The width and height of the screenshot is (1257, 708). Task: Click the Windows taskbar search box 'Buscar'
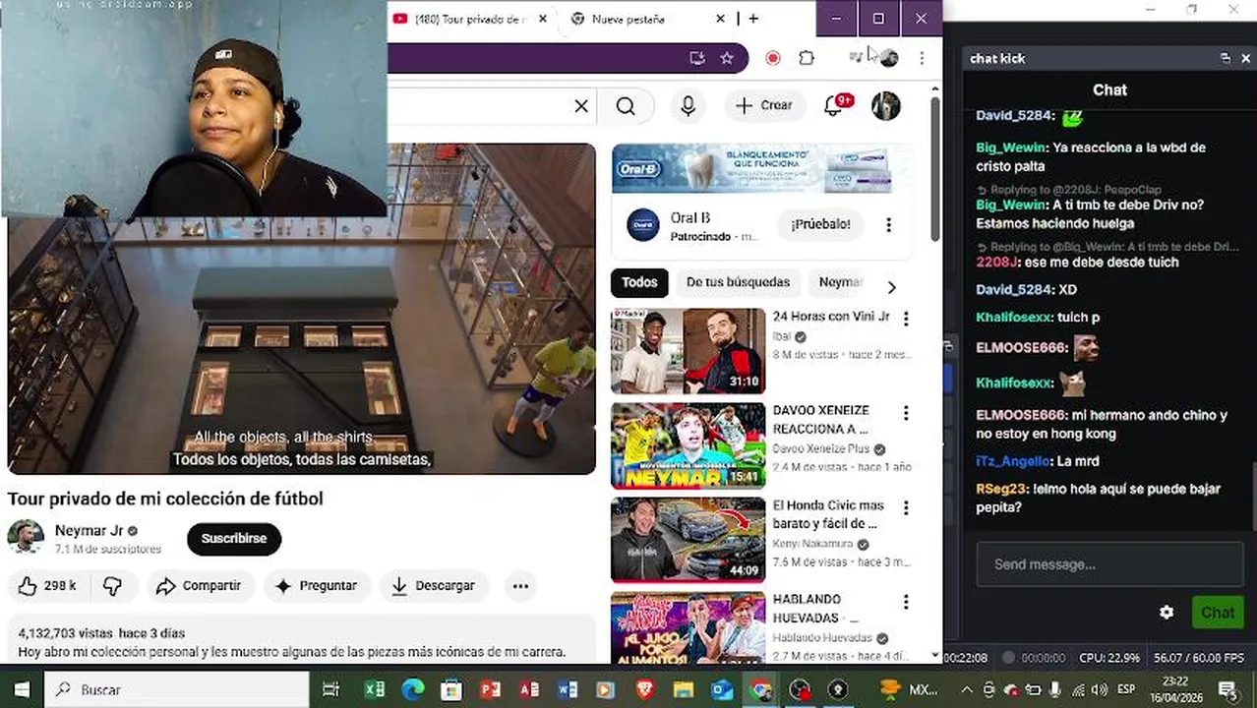pos(177,689)
